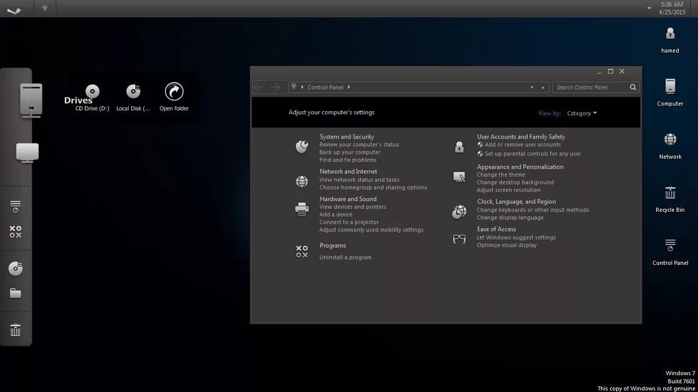Click Adjust screen resolution link
The height and width of the screenshot is (392, 698).
click(x=508, y=190)
